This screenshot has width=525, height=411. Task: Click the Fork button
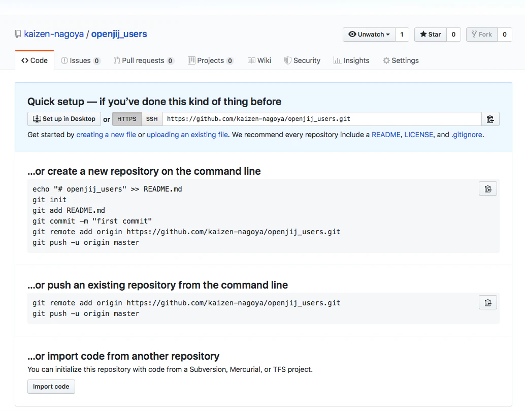click(482, 35)
